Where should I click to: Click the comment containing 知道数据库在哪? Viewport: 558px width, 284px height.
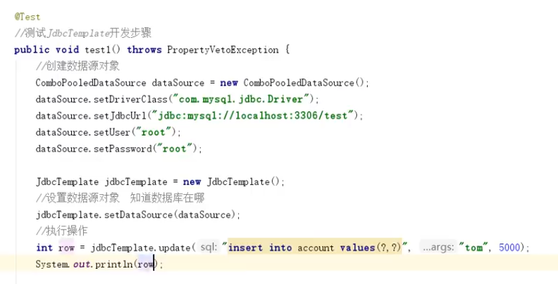(x=120, y=198)
